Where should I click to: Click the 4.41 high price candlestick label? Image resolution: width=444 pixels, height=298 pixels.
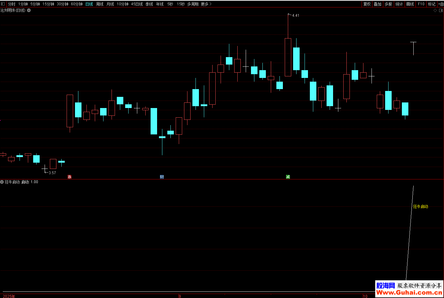pyautogui.click(x=296, y=16)
